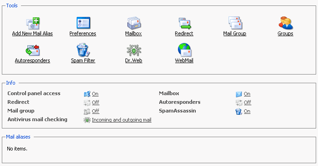
Task: Toggle the Redirect Off status link
Action: [95, 102]
